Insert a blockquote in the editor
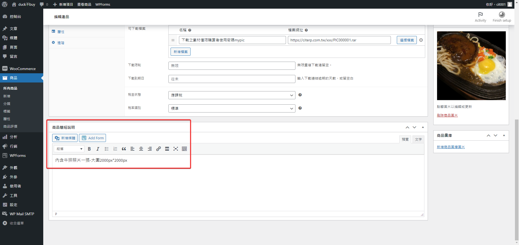Viewport: 519px width, 245px height. point(124,149)
